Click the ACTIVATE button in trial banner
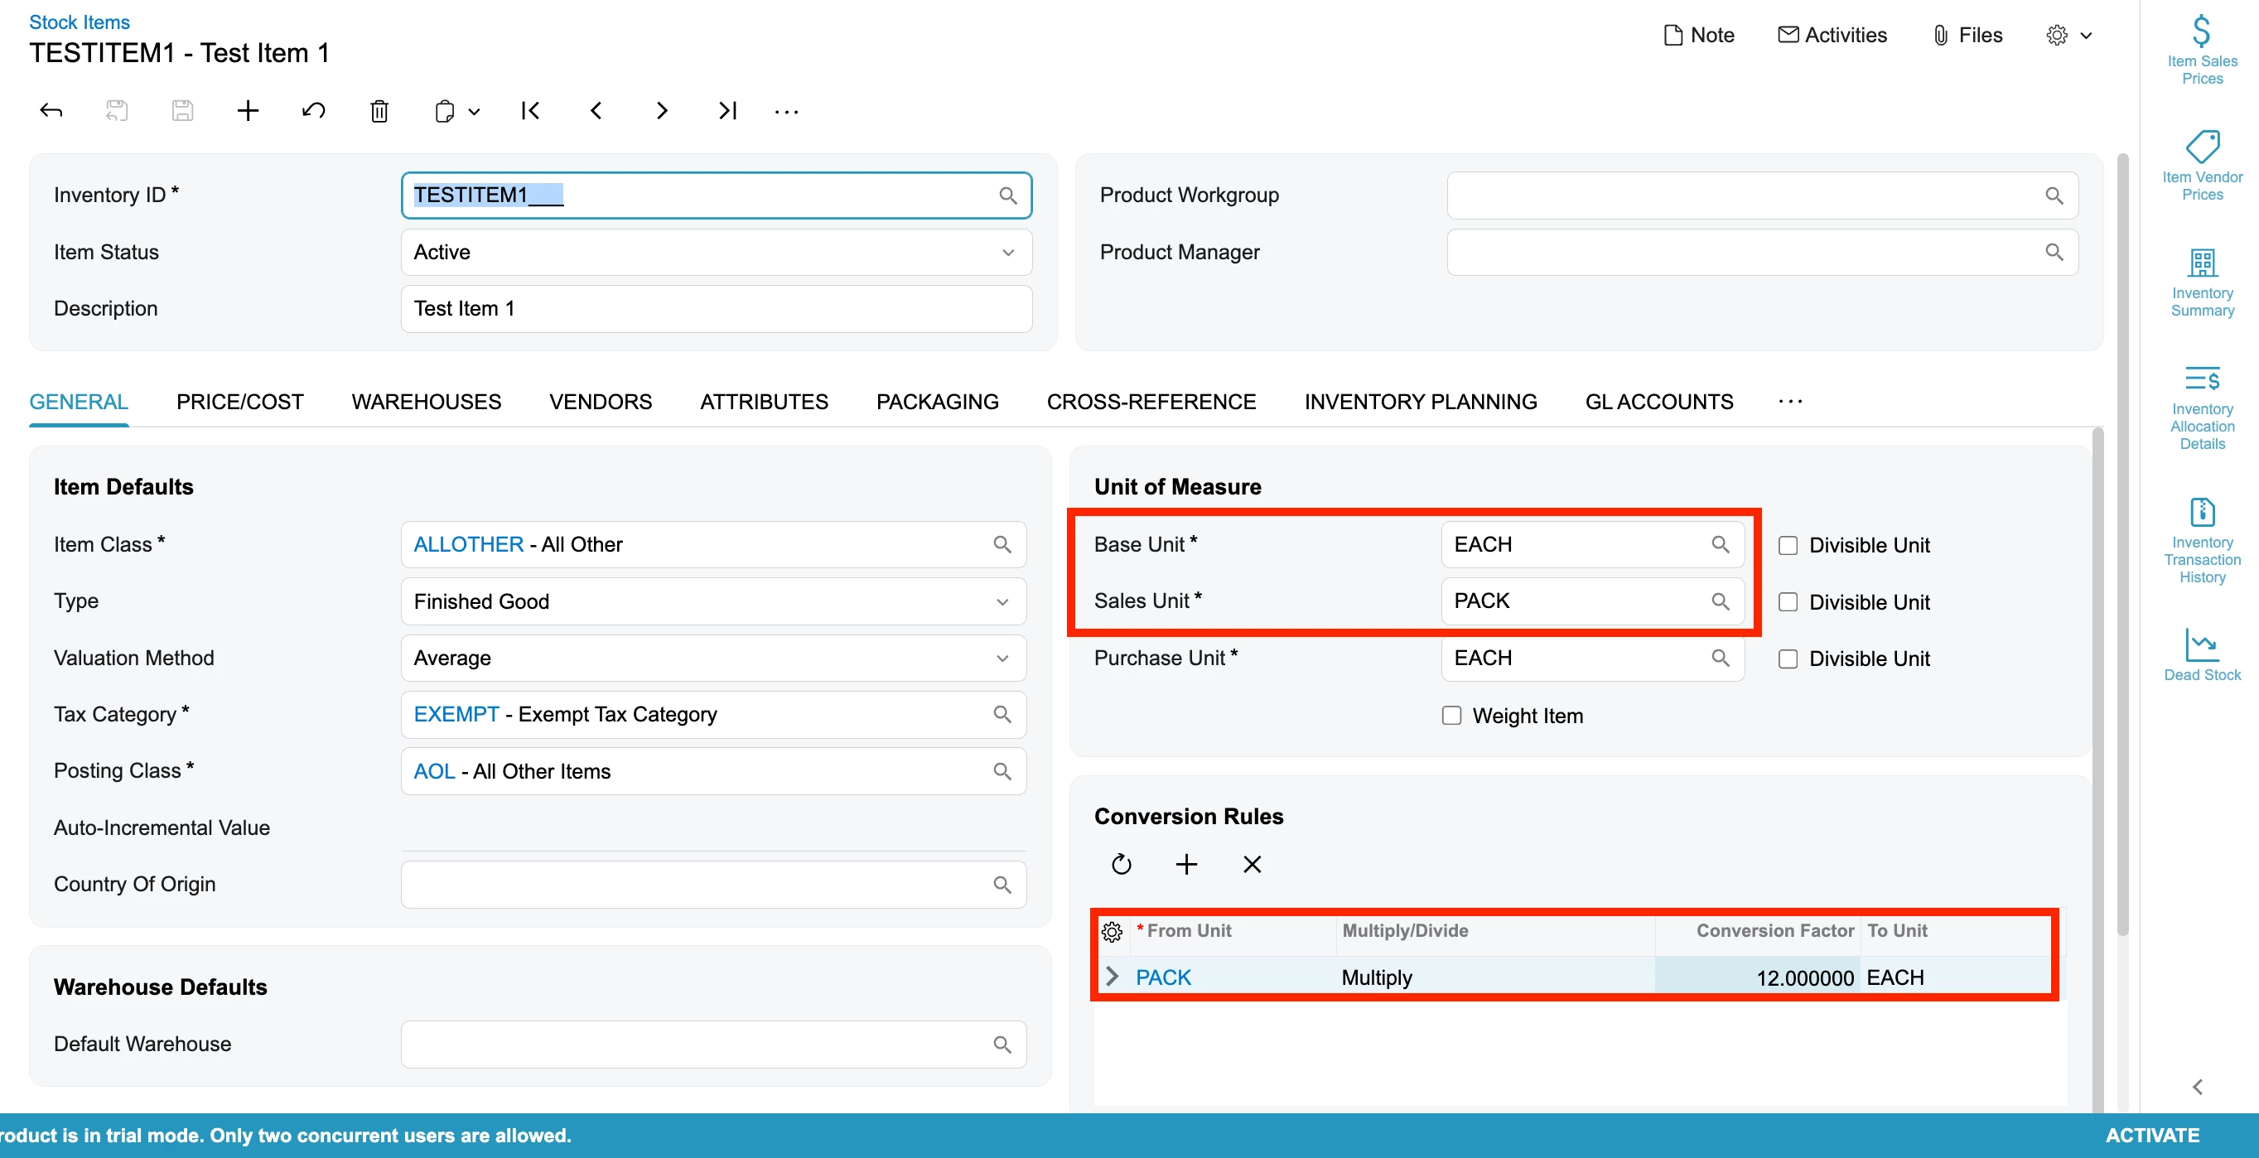Screen dimensions: 2259x1158 pos(2151,1135)
